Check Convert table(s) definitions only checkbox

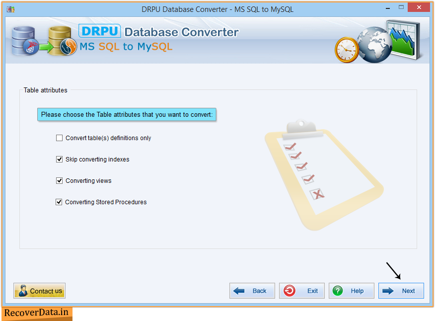59,138
